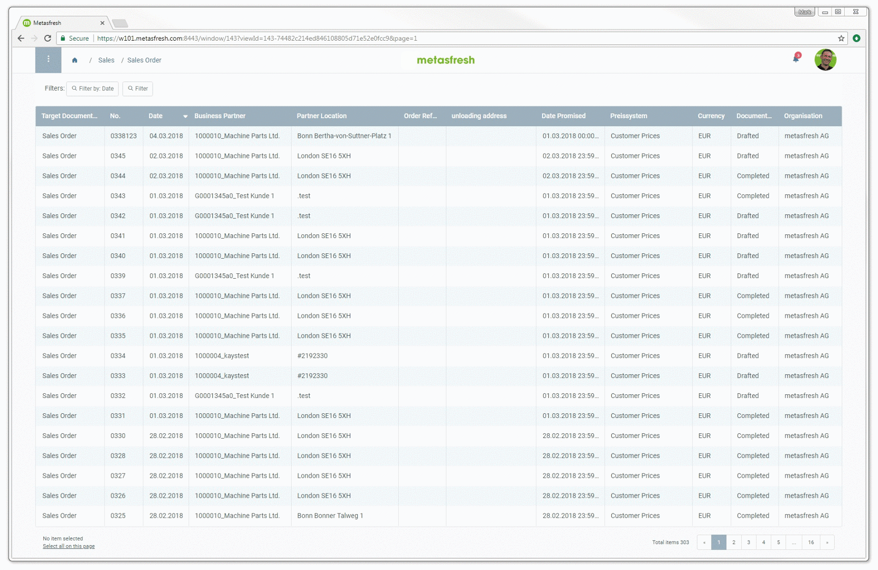This screenshot has height=570, width=878.
Task: Sort by the Document status column header
Action: (754, 116)
